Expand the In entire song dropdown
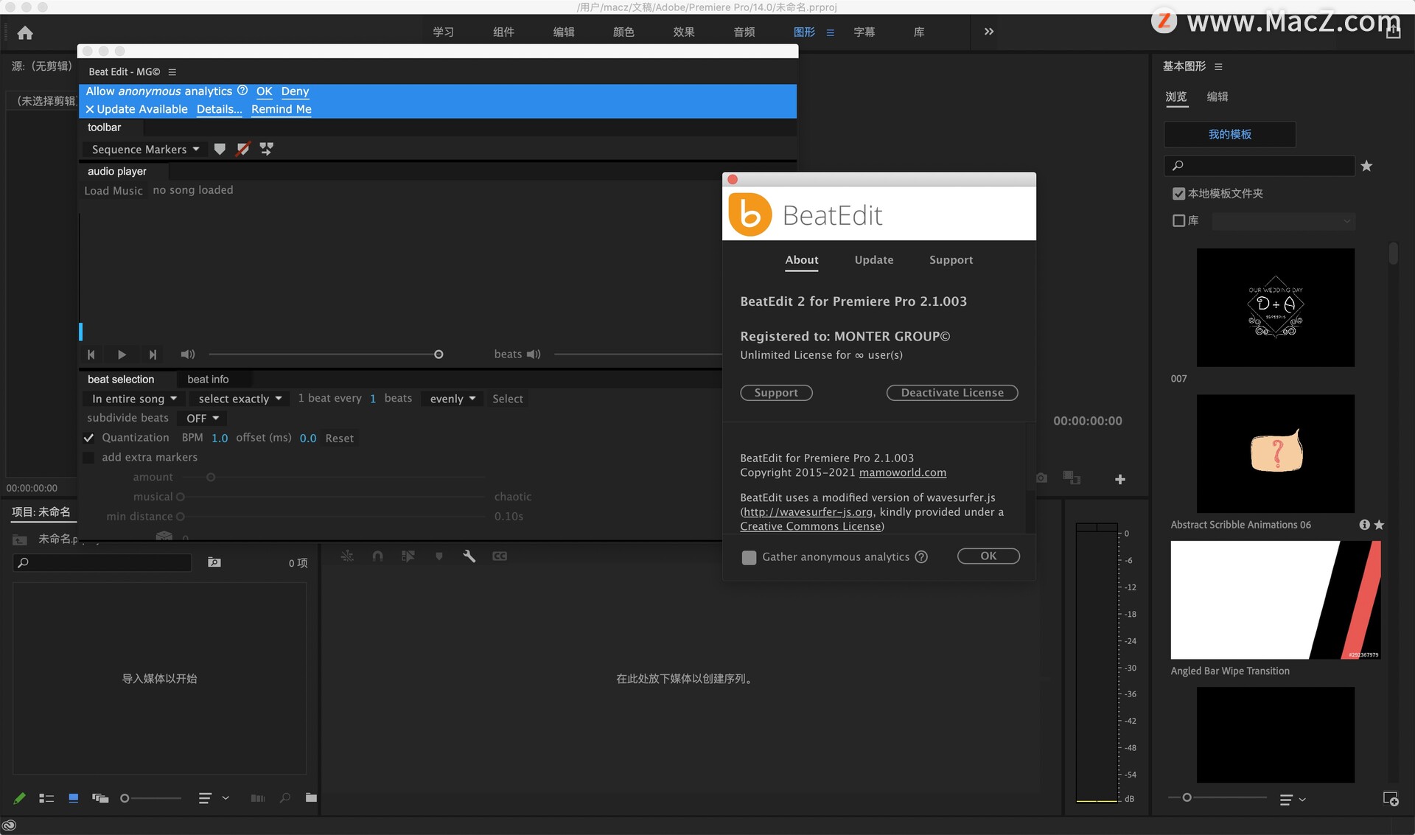 coord(134,399)
